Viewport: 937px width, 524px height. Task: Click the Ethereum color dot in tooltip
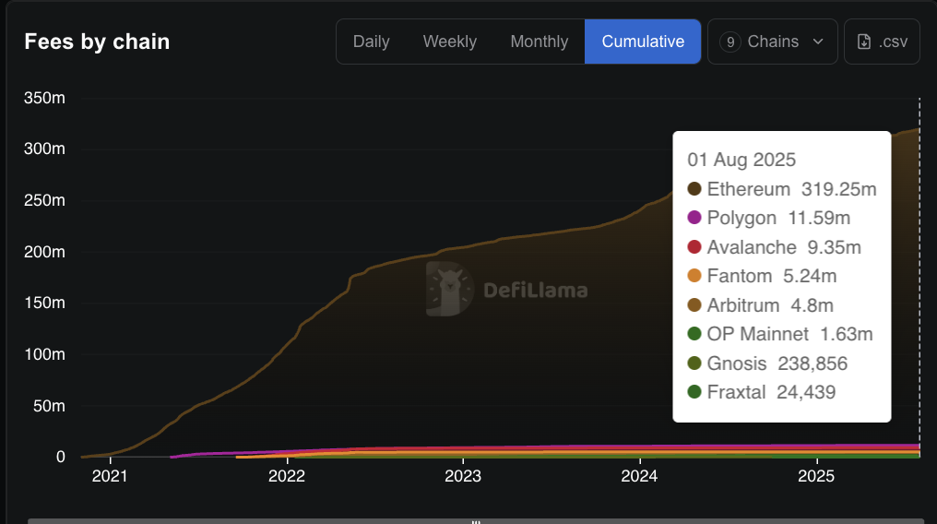694,189
